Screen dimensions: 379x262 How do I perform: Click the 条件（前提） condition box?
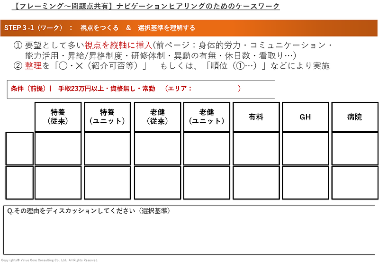[x=141, y=89]
